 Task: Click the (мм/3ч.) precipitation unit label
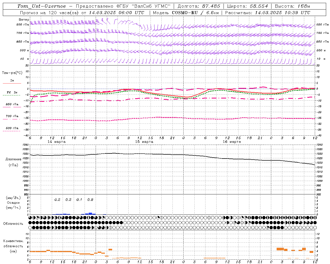(x=13, y=198)
